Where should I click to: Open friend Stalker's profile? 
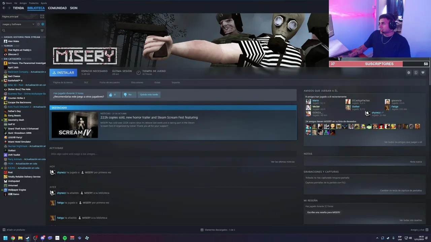click(x=356, y=107)
